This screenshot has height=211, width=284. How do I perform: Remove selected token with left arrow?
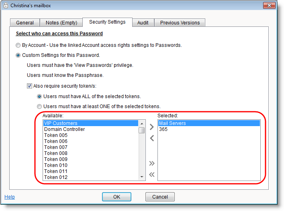point(151,138)
